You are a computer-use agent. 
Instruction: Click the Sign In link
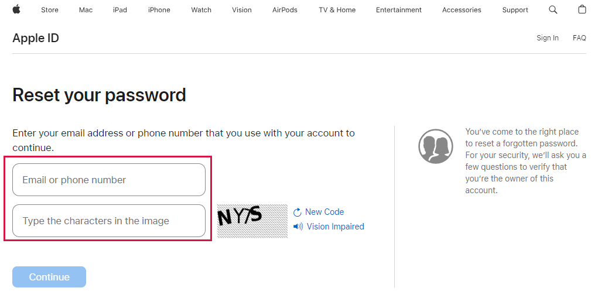tap(547, 37)
